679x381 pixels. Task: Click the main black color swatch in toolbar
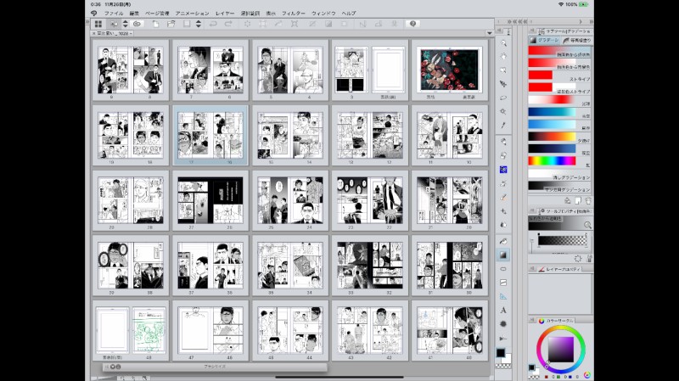point(501,353)
